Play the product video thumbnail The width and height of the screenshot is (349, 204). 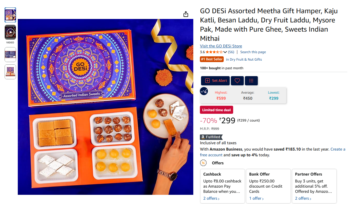coord(10,32)
